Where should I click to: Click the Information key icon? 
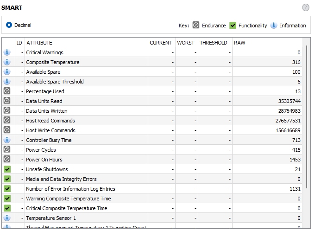pos(274,26)
